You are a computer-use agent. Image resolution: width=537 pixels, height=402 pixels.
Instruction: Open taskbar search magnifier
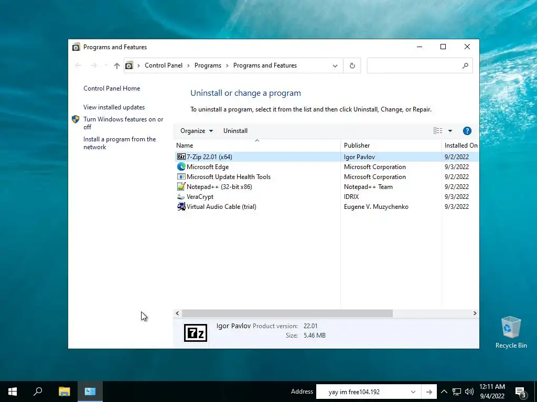click(38, 392)
